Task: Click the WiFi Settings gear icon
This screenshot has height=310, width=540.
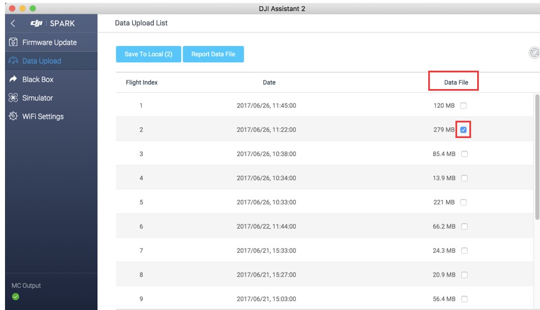Action: (13, 116)
